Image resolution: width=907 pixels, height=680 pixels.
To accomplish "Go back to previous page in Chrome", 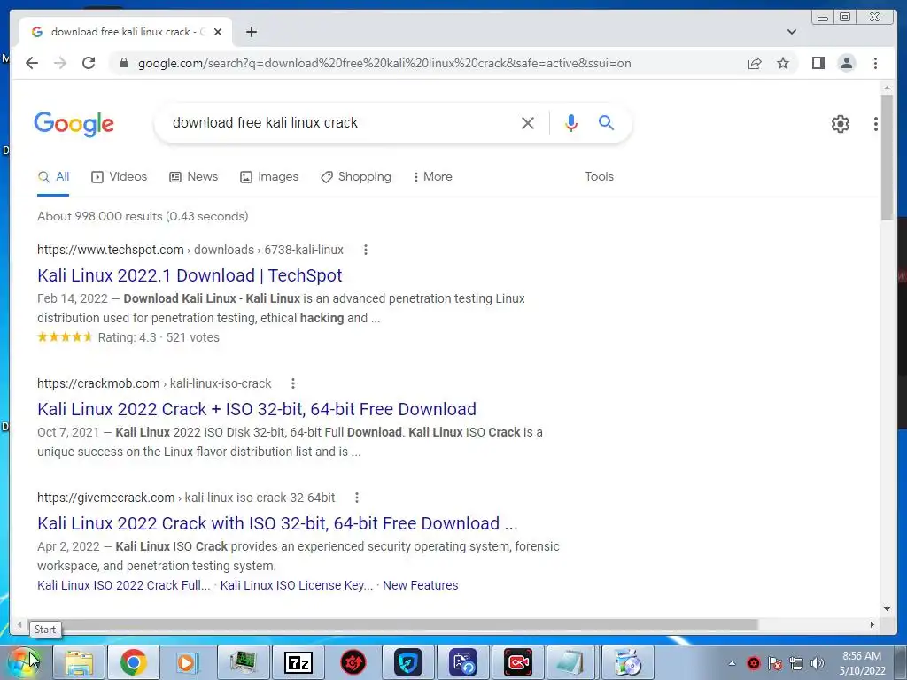I will (32, 63).
